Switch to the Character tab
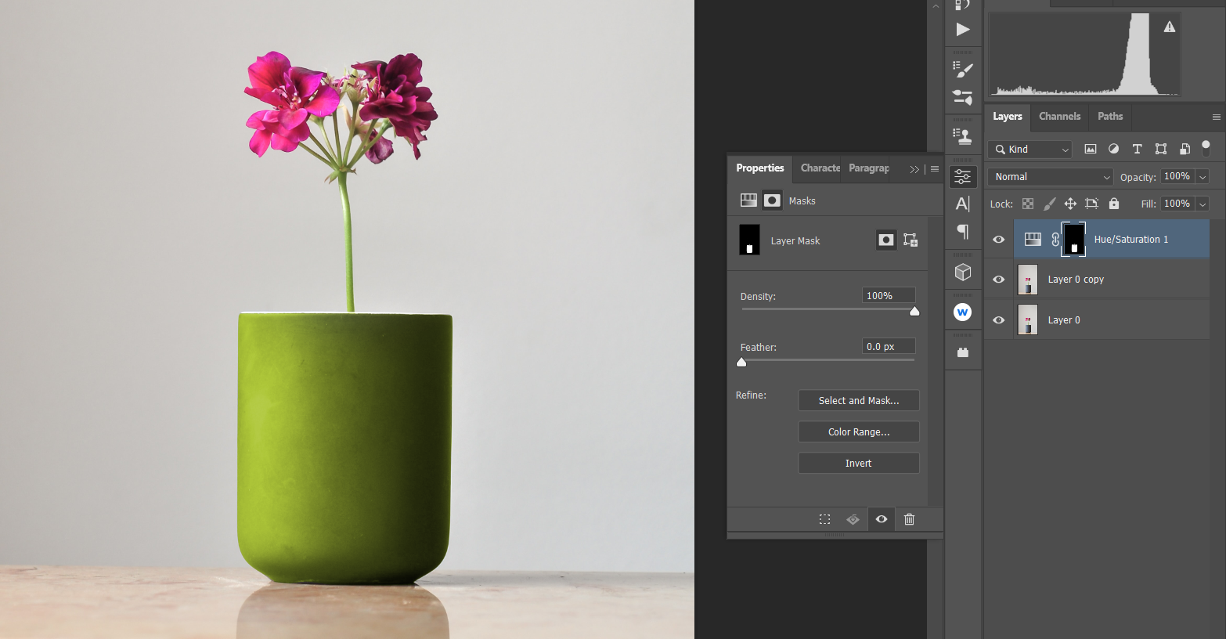 pyautogui.click(x=820, y=168)
